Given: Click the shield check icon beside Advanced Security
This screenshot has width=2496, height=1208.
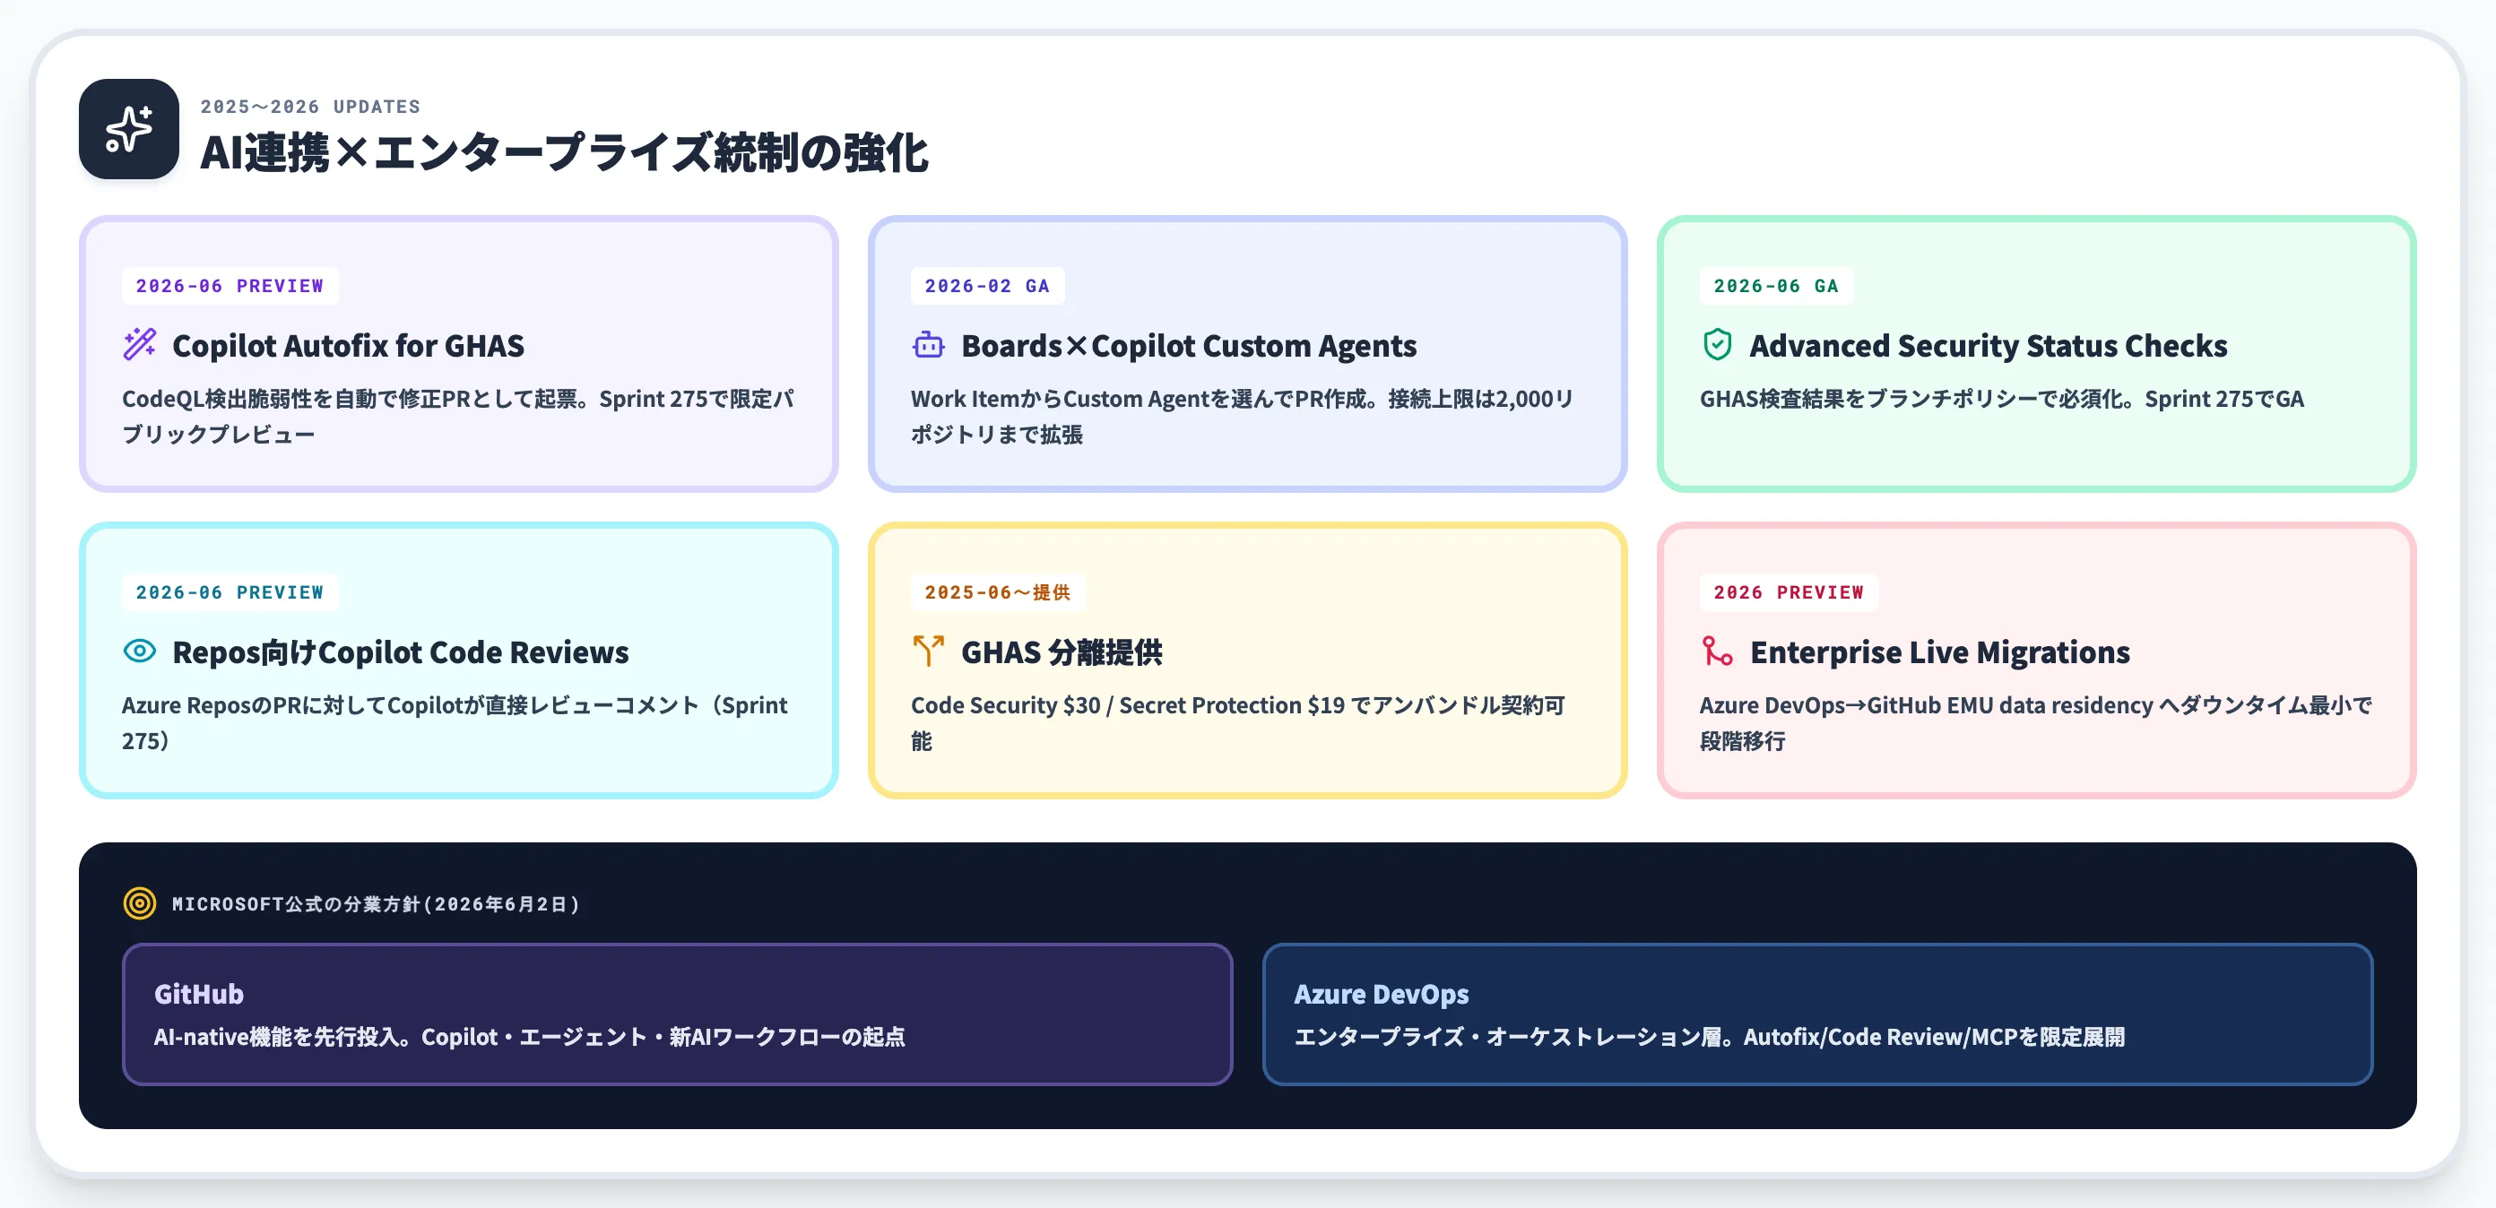Looking at the screenshot, I should [x=1717, y=345].
